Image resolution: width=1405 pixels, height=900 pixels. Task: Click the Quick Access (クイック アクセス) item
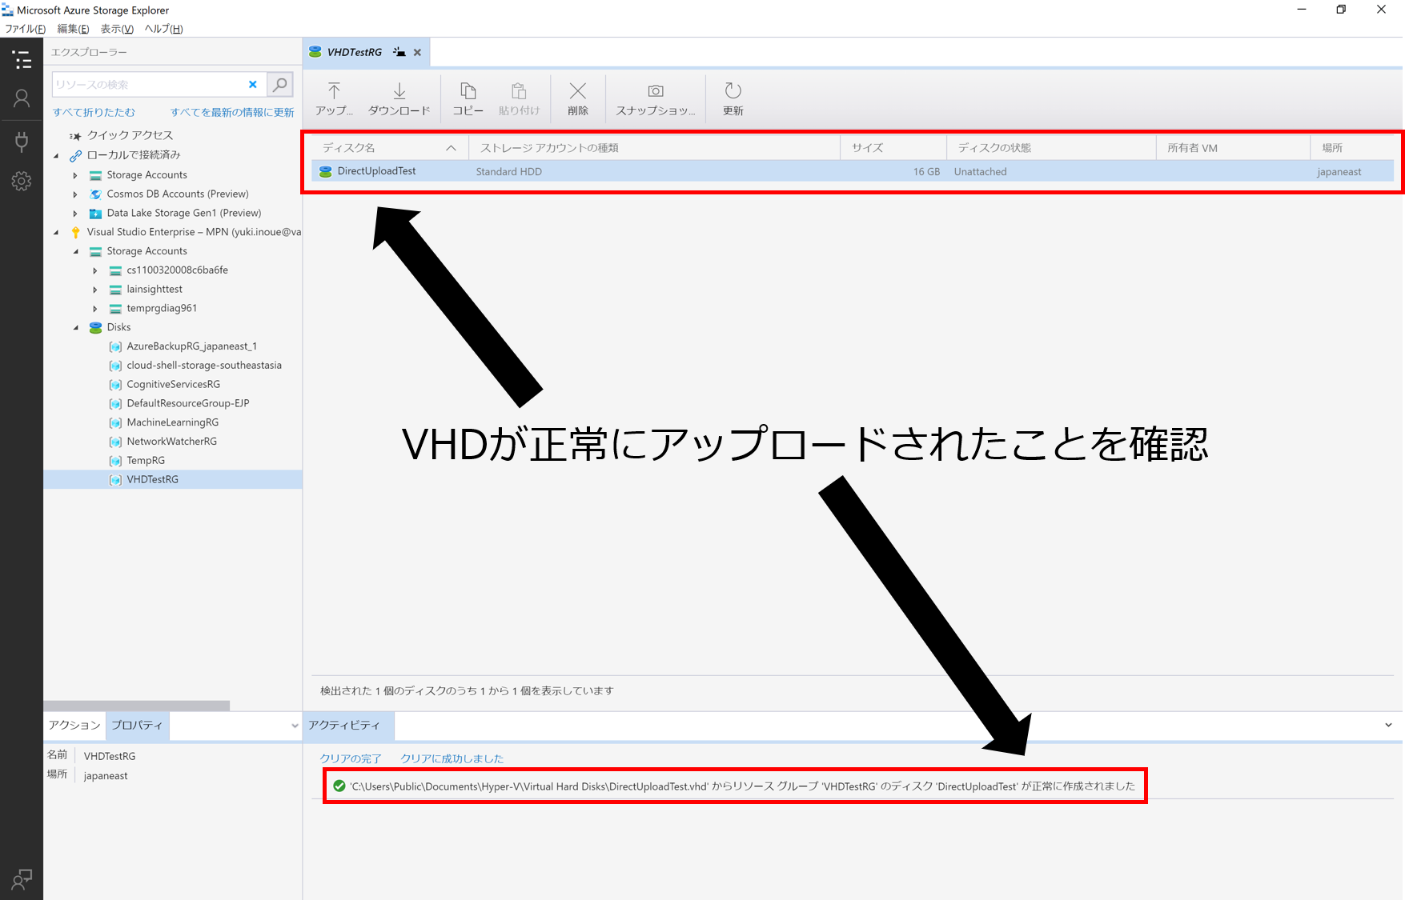coord(130,135)
